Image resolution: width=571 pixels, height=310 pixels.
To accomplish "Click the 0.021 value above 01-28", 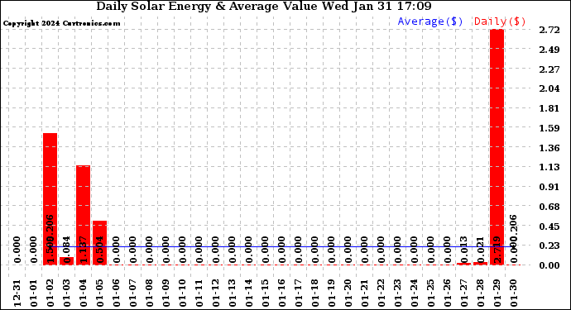I will point(481,249).
